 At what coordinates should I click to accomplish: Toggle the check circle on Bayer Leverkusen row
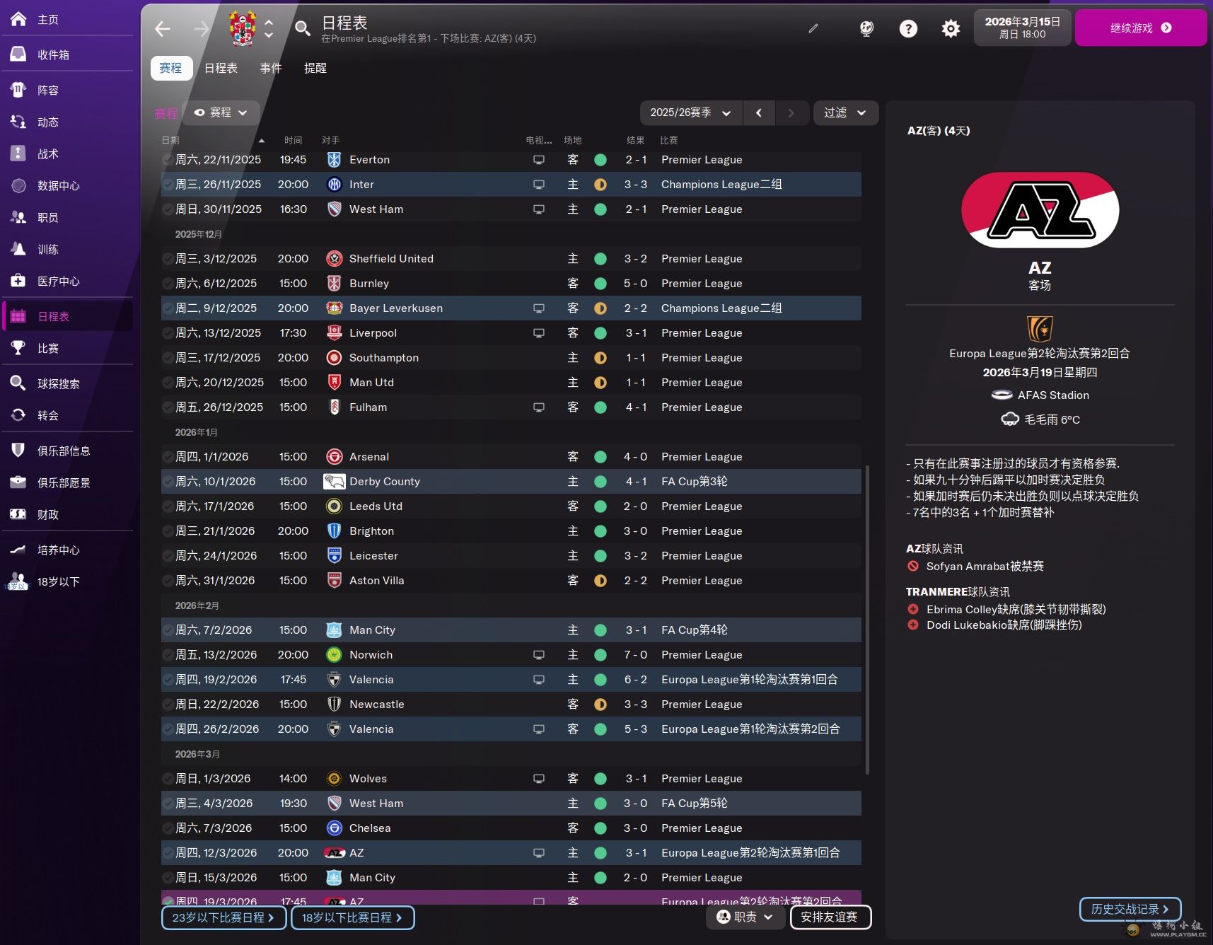coord(168,308)
